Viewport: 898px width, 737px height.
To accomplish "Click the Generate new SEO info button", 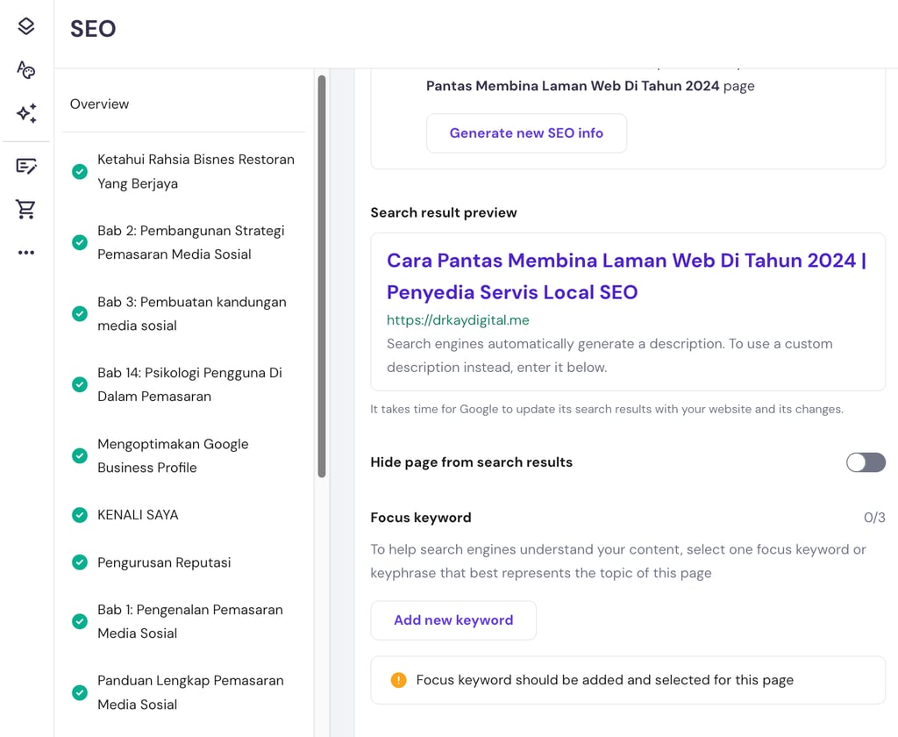I will 526,133.
